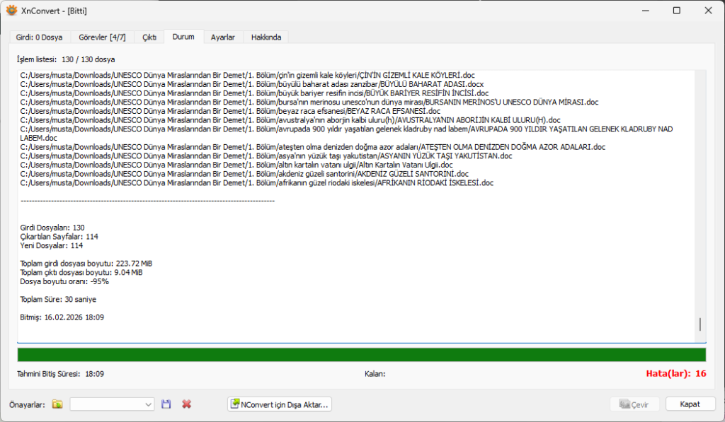Image resolution: width=725 pixels, height=422 pixels.
Task: Click the Kalan: remaining time label
Action: tap(375, 374)
